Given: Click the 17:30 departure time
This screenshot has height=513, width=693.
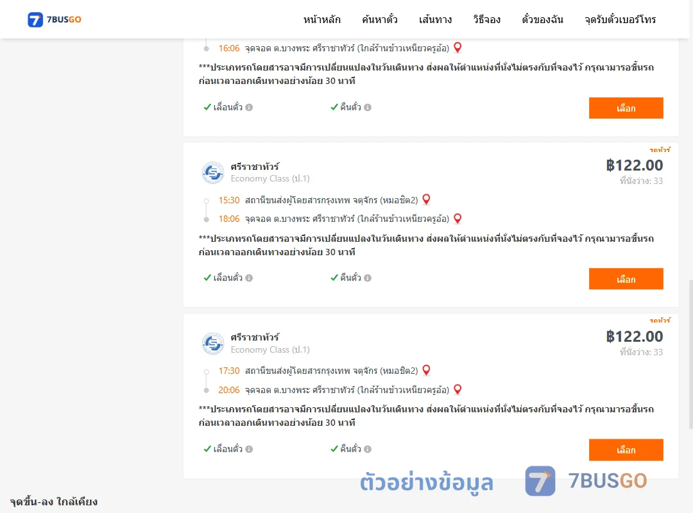Looking at the screenshot, I should 229,371.
